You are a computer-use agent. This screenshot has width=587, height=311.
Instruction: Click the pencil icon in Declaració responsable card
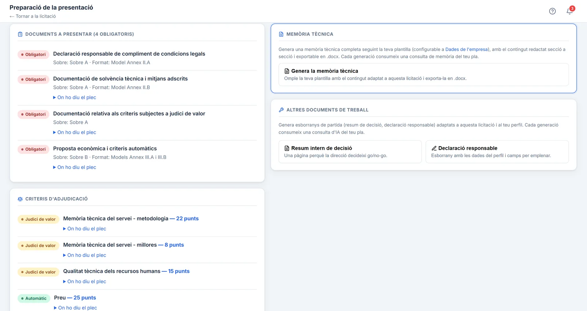pos(434,148)
